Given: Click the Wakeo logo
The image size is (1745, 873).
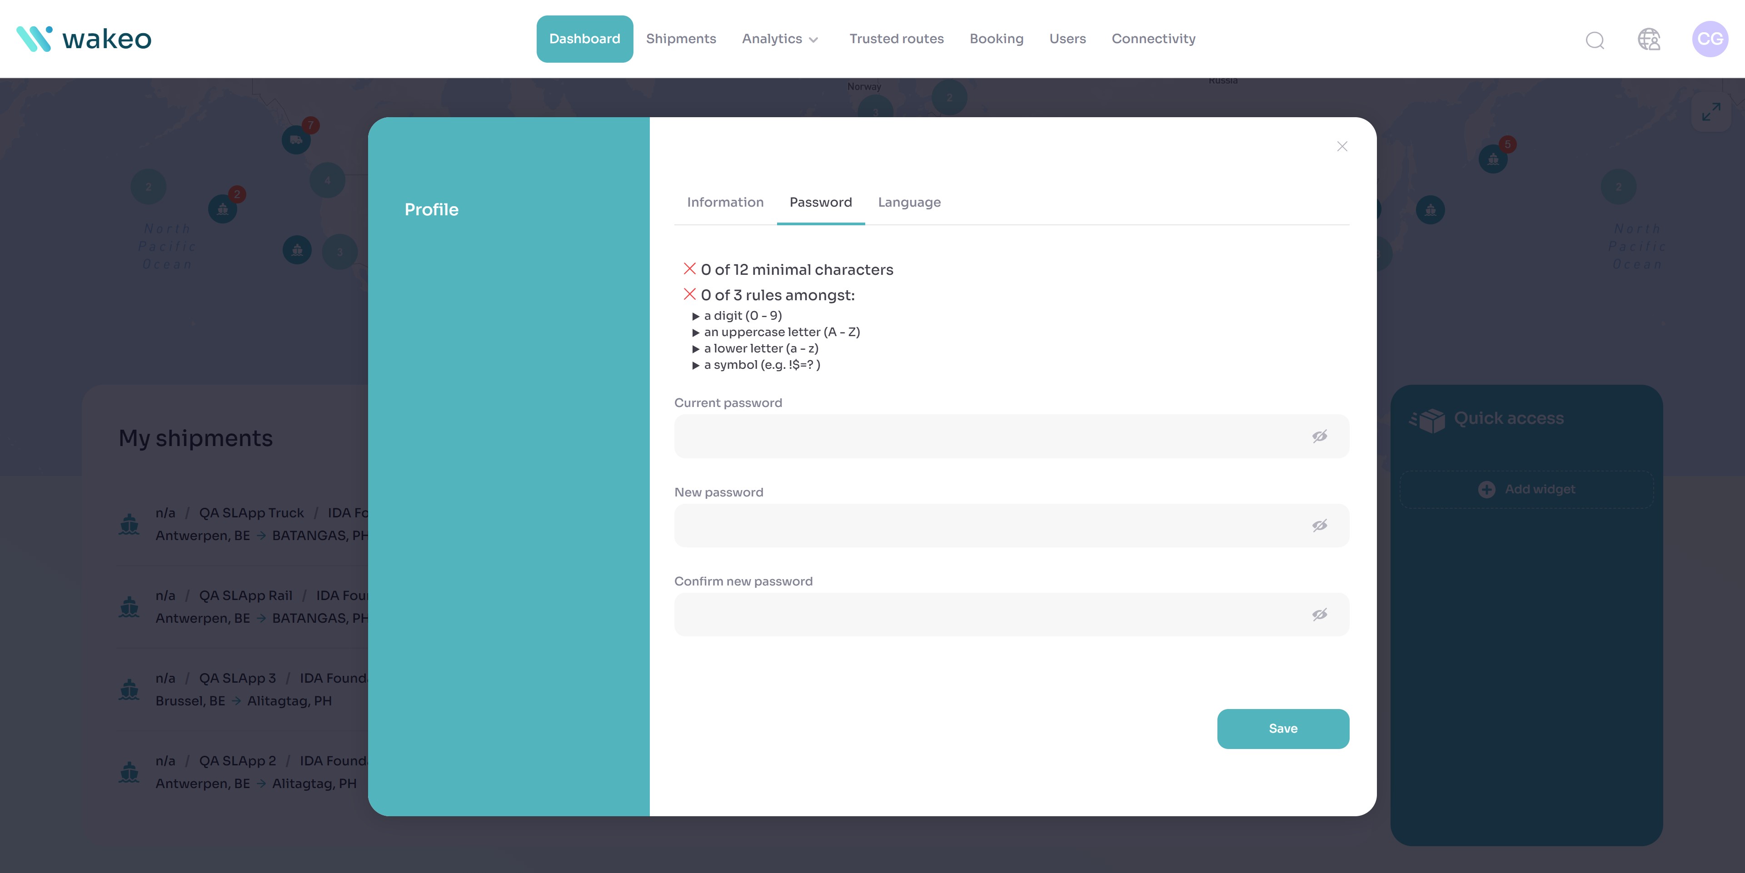Looking at the screenshot, I should 84,39.
